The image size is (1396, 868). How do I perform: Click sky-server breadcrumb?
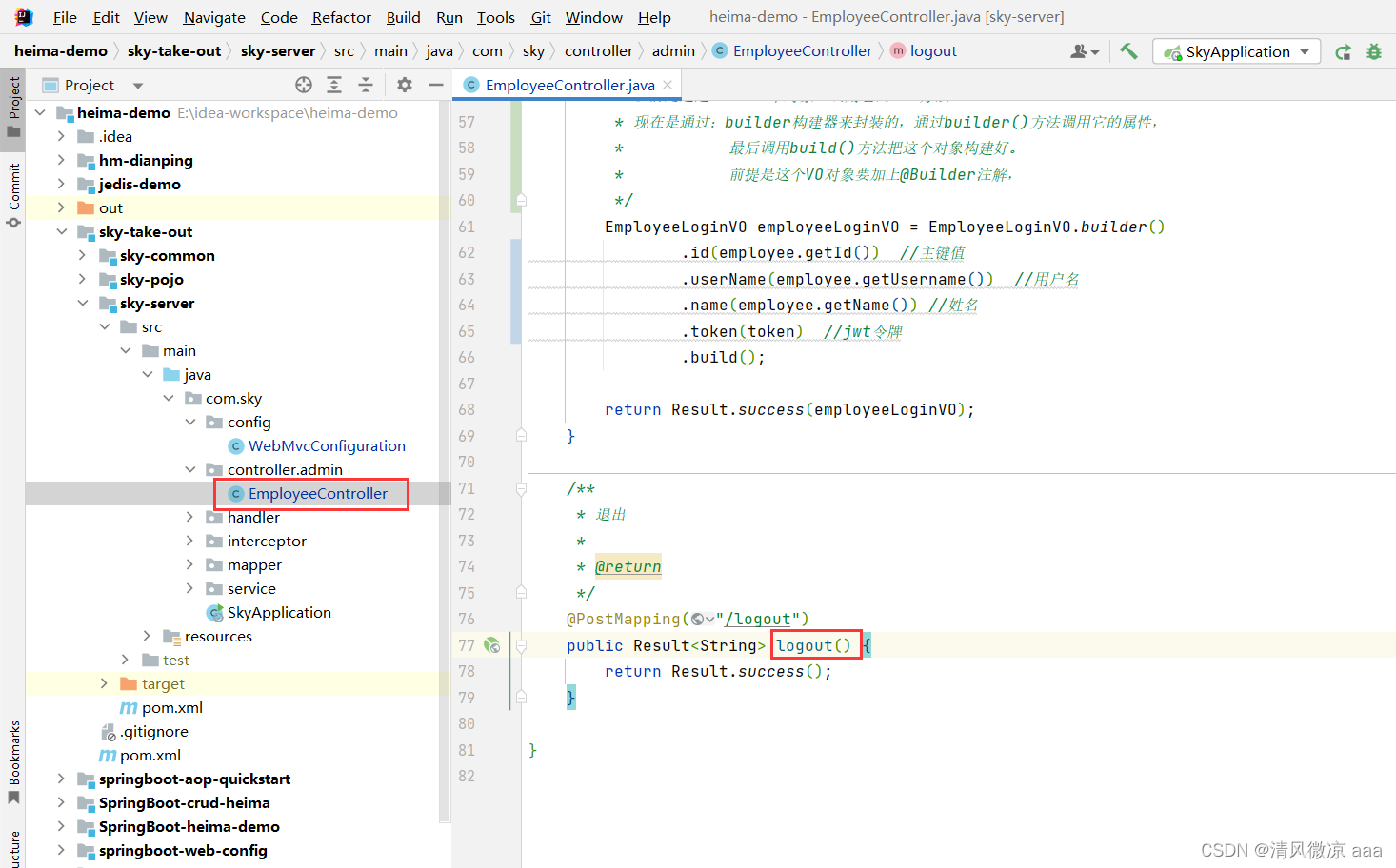pos(278,51)
